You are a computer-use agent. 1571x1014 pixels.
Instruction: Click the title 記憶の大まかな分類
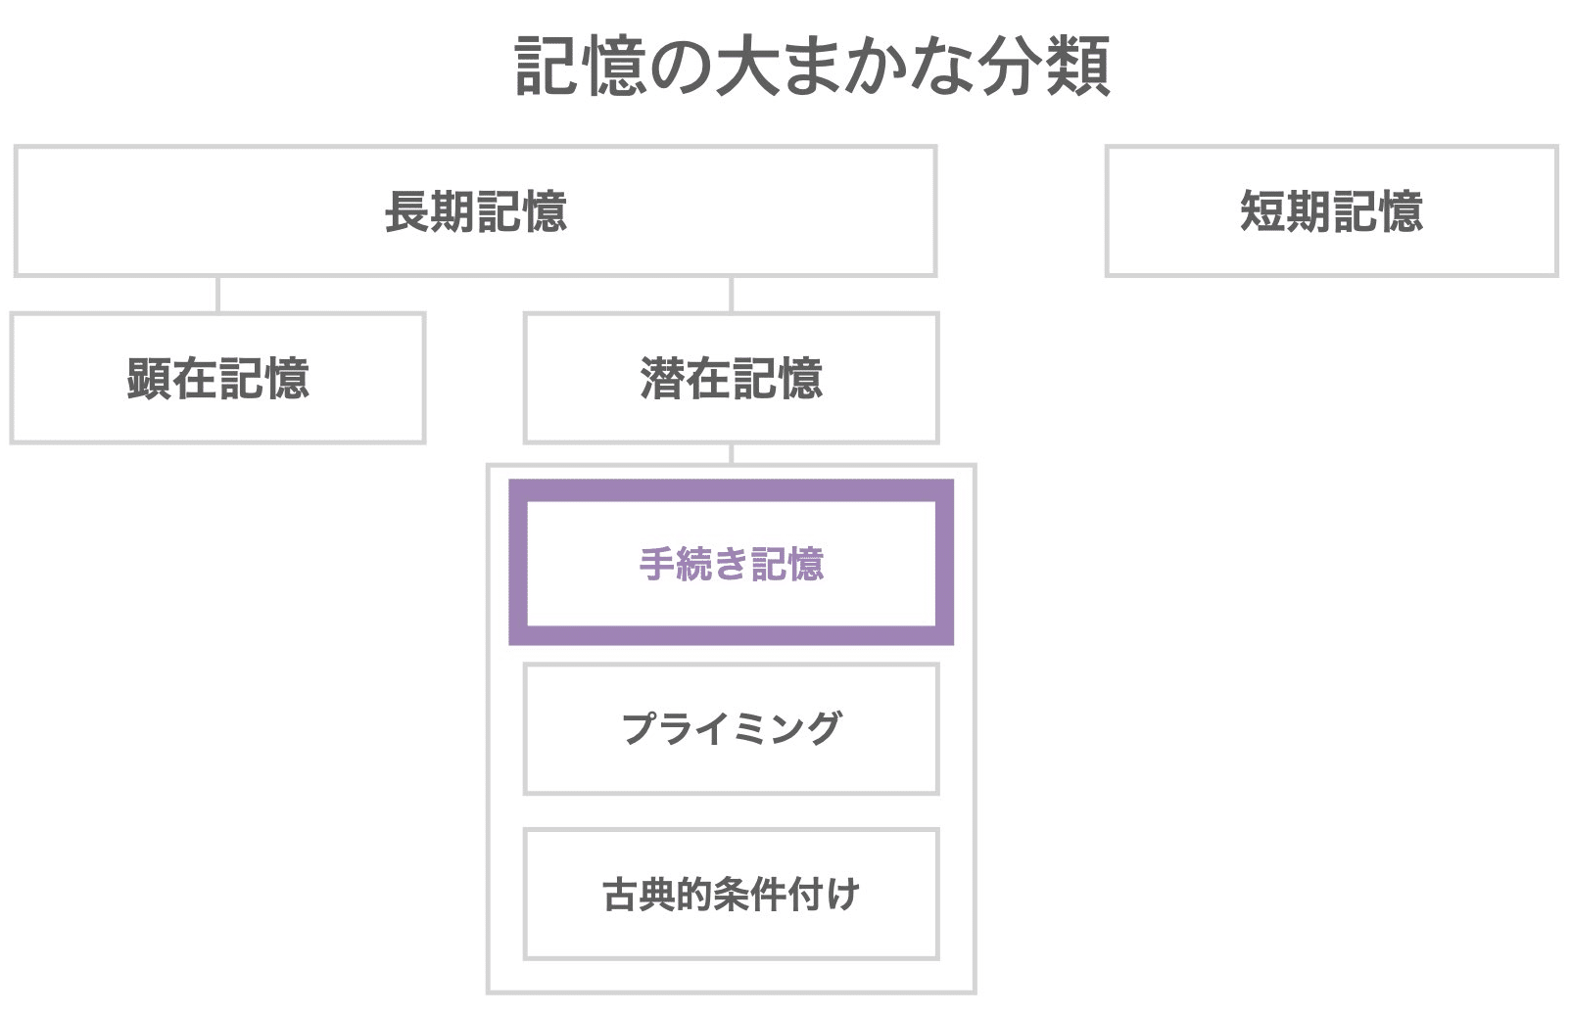(812, 67)
